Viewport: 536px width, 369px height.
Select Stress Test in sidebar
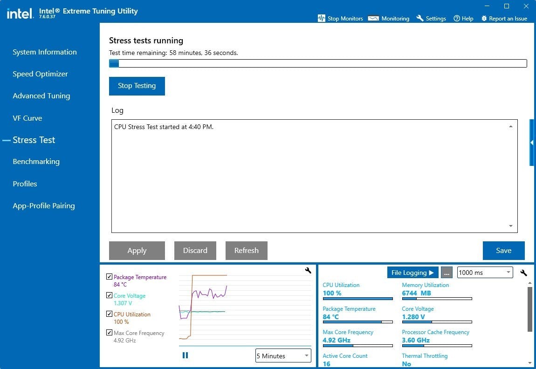point(34,140)
